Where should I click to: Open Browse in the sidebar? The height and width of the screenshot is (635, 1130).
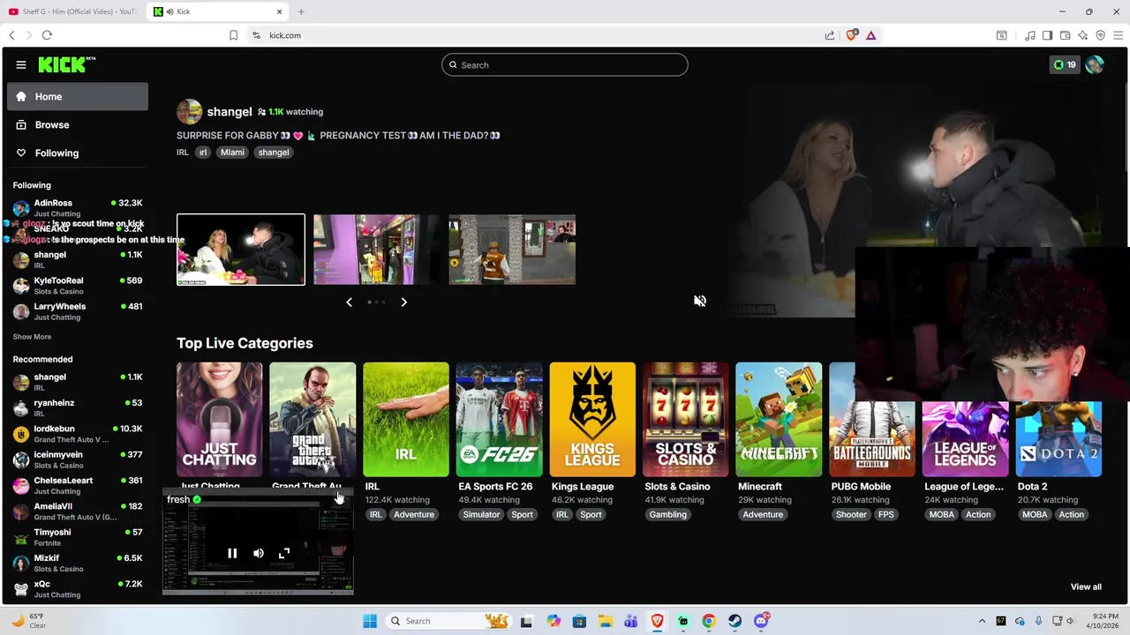tap(78, 124)
